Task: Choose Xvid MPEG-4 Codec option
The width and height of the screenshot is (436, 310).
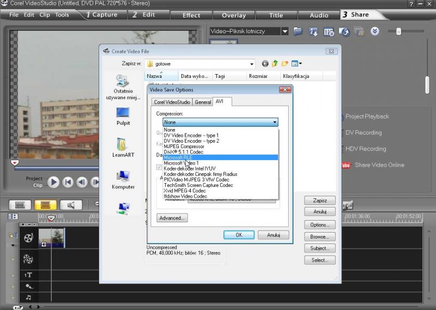Action: click(x=185, y=191)
